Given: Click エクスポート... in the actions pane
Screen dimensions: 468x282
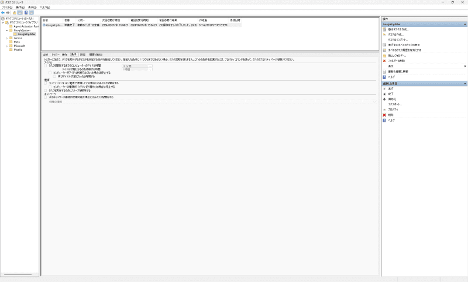Looking at the screenshot, I should tap(395, 104).
